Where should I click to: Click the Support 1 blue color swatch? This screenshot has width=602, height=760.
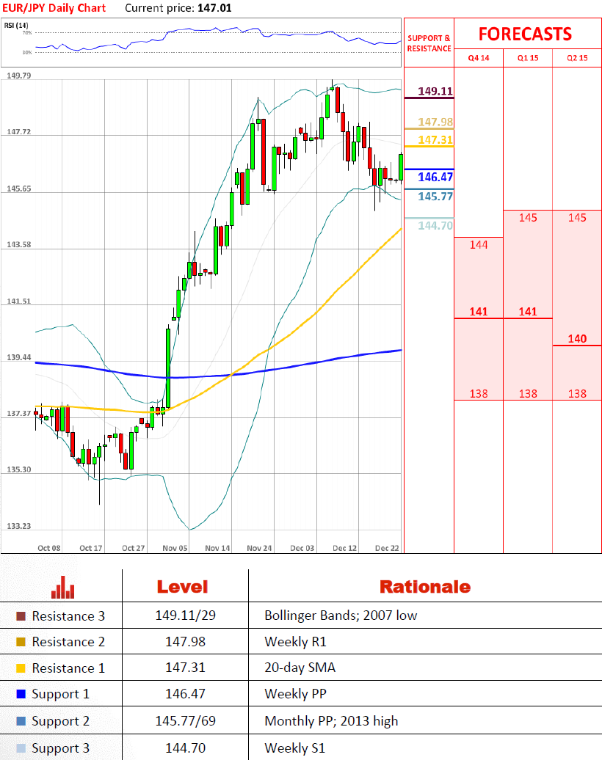(x=21, y=694)
